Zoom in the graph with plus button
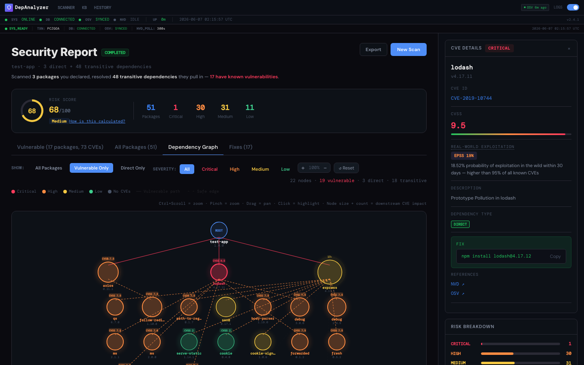This screenshot has width=584, height=365. click(303, 168)
